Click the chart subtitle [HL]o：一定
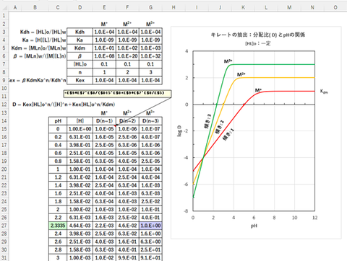The width and height of the screenshot is (347, 261). click(258, 43)
